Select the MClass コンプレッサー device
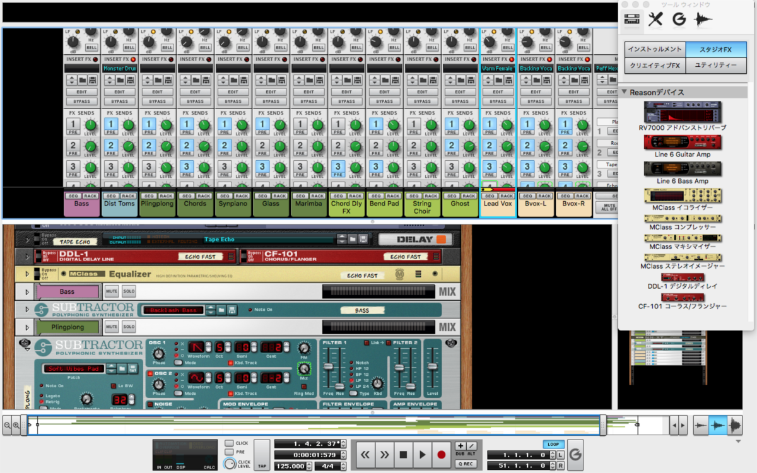The width and height of the screenshot is (757, 473). 683,219
